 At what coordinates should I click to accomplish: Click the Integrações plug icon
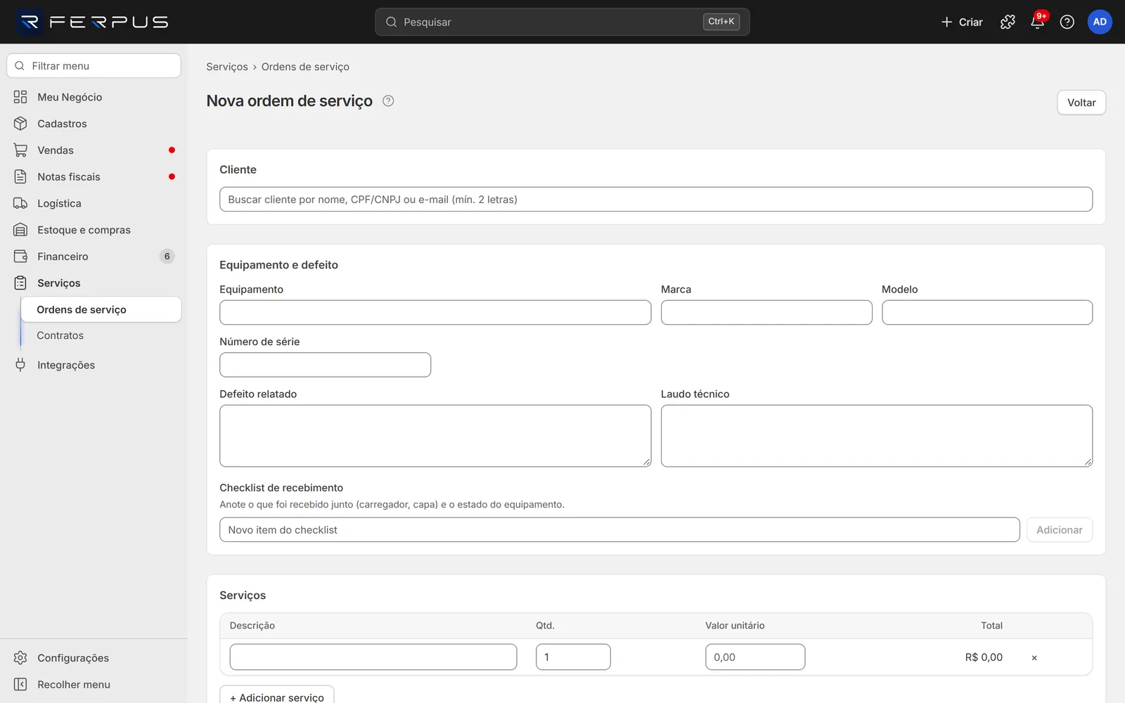click(20, 365)
